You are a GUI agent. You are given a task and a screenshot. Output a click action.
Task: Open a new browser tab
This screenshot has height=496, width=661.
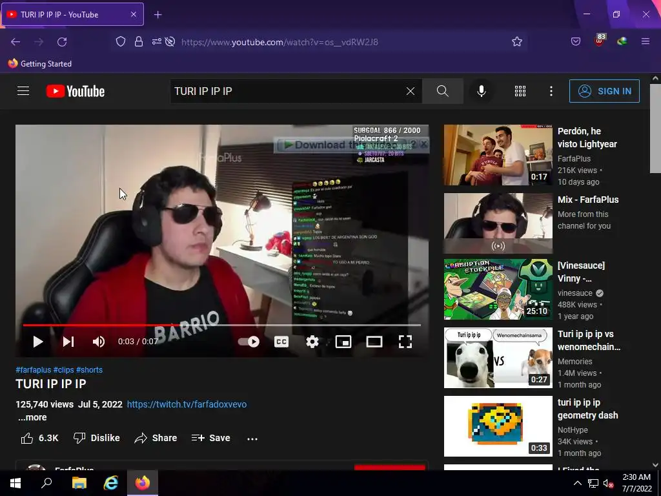pyautogui.click(x=158, y=15)
